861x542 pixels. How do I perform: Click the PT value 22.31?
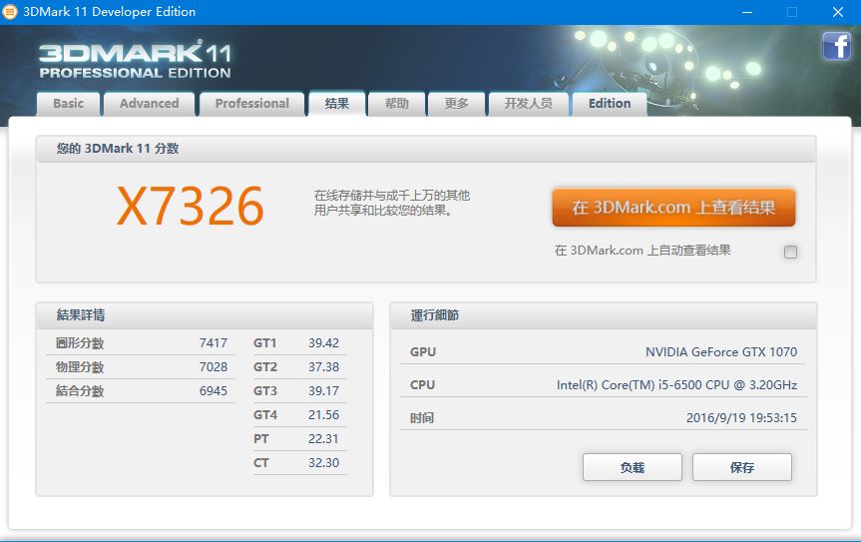[x=323, y=439]
